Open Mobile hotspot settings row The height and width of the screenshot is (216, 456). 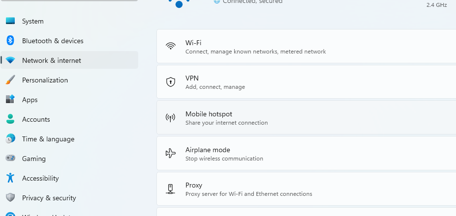tap(306, 118)
